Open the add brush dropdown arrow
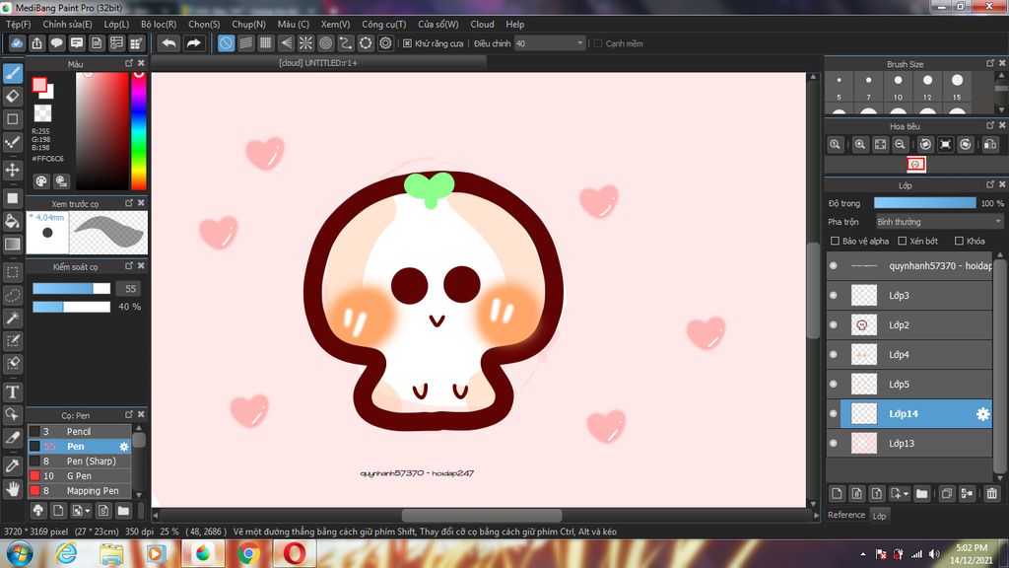Image resolution: width=1009 pixels, height=568 pixels. click(x=88, y=511)
